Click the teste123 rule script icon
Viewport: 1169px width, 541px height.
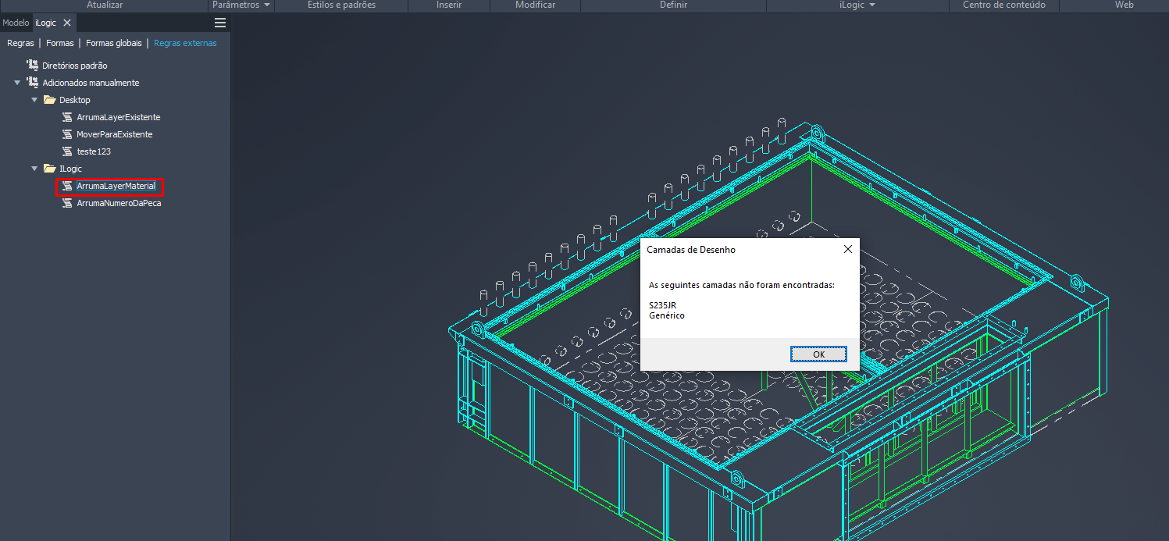67,151
